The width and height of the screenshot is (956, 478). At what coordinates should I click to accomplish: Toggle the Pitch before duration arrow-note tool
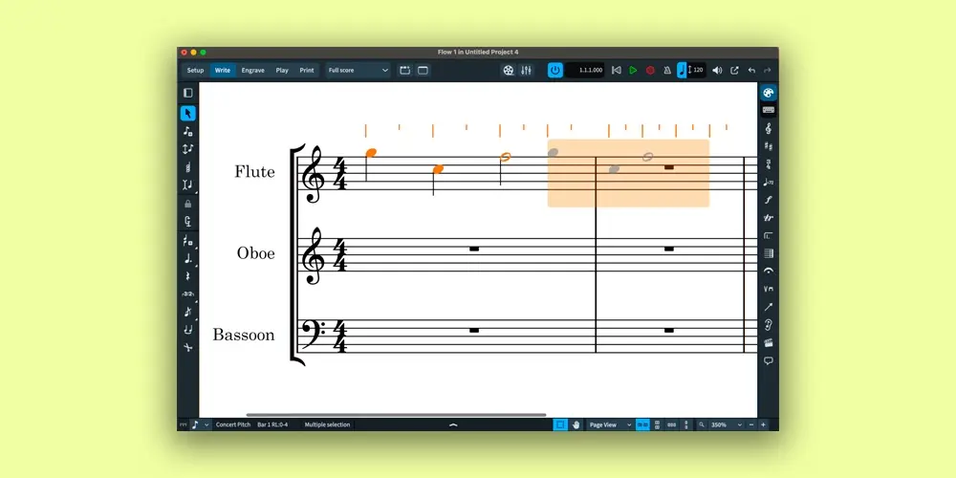pyautogui.click(x=187, y=149)
